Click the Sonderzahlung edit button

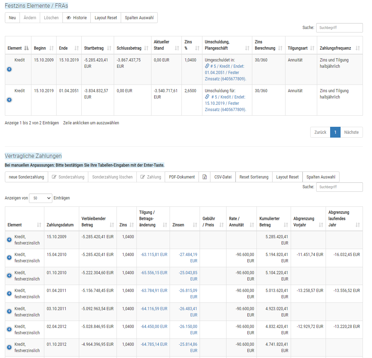(68, 177)
